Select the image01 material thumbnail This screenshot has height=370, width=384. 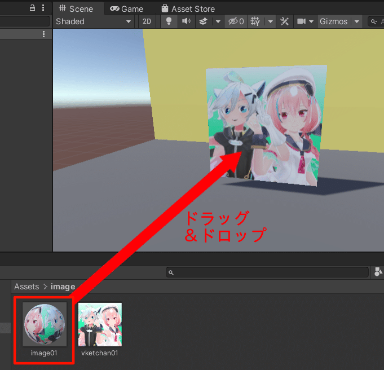pos(45,324)
